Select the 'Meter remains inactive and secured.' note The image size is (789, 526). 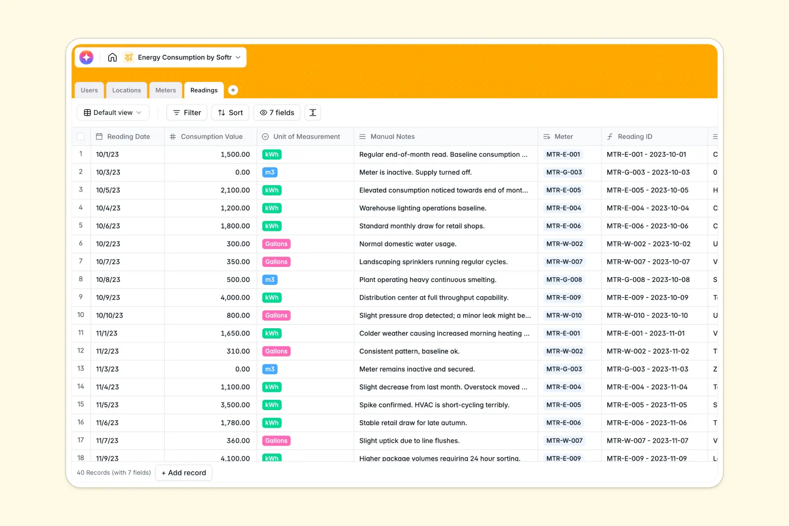click(x=446, y=369)
